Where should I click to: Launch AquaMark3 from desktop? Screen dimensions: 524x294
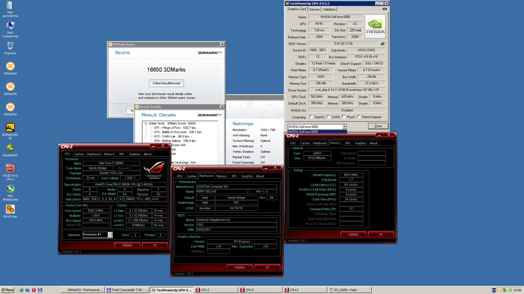click(10, 150)
